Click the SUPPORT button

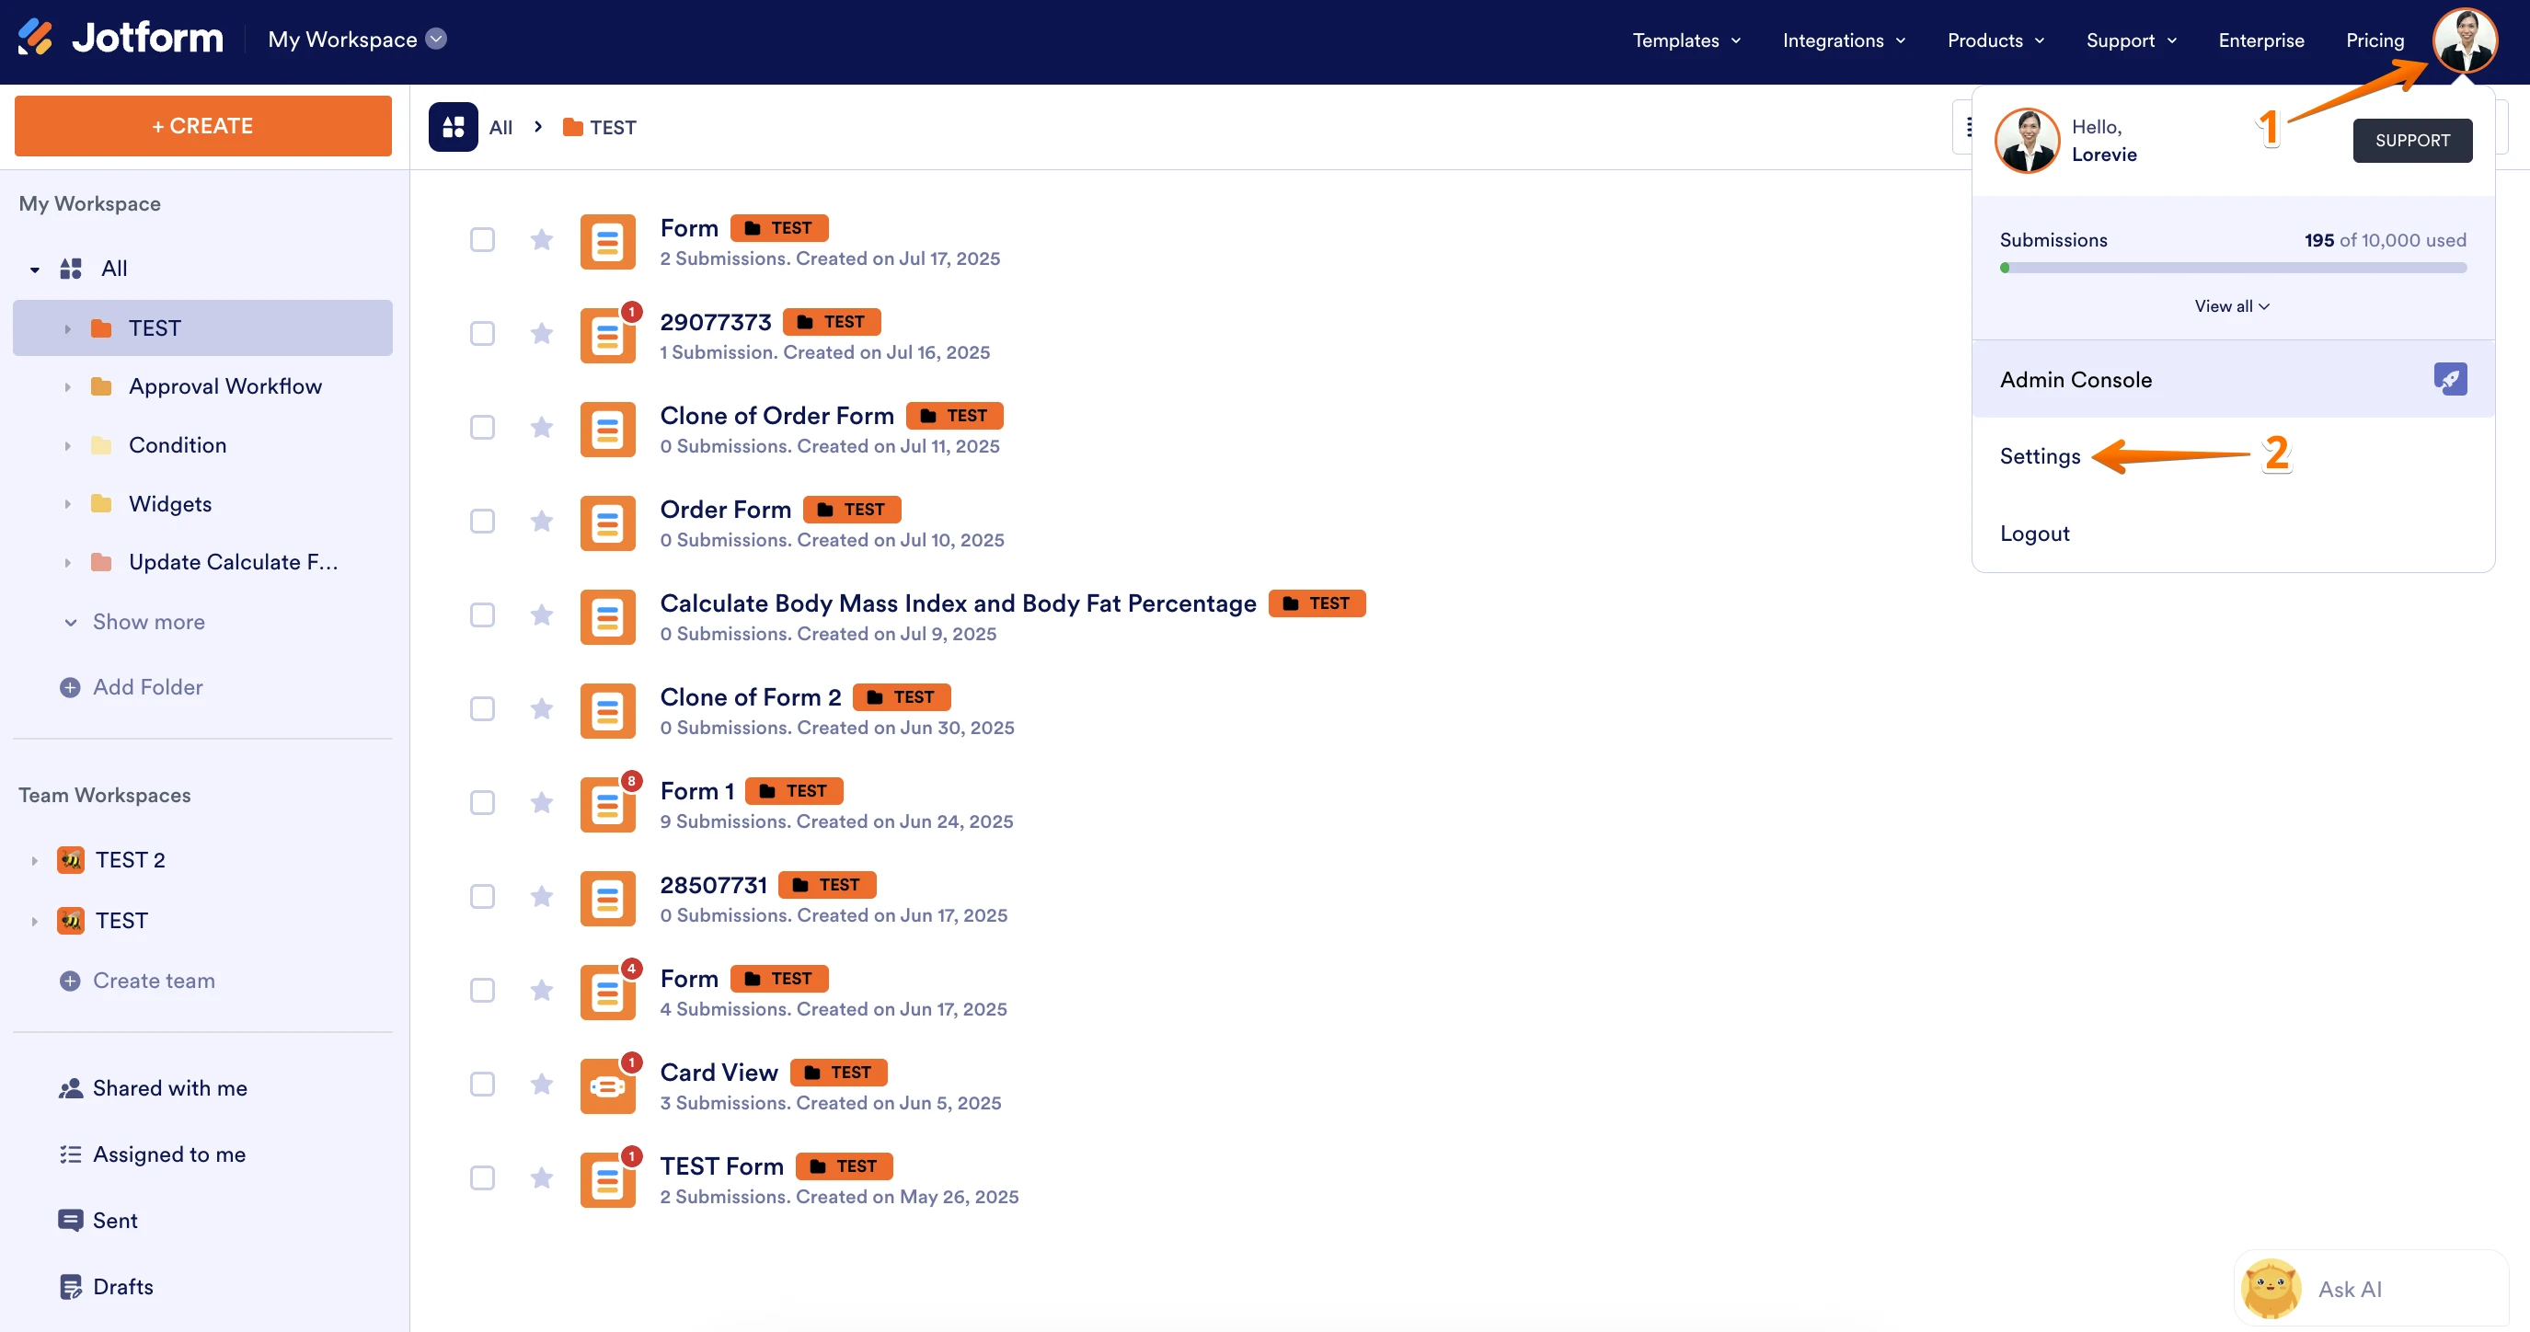coord(2411,141)
